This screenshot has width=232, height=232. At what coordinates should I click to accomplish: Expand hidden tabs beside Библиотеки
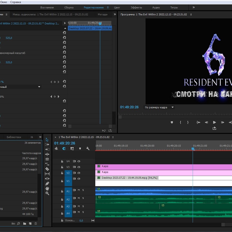pos(40,137)
